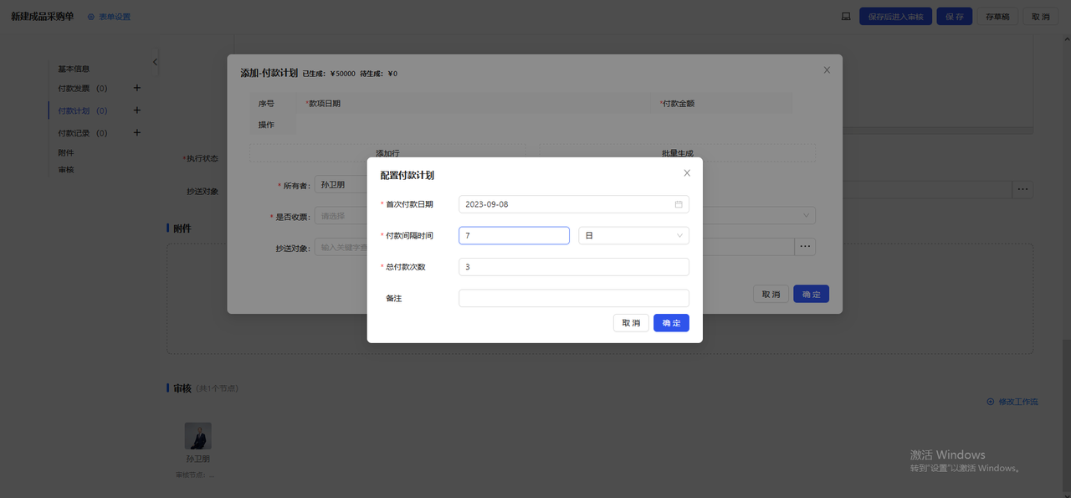
Task: Cancel the 配置付款计划 dialog
Action: pyautogui.click(x=631, y=323)
